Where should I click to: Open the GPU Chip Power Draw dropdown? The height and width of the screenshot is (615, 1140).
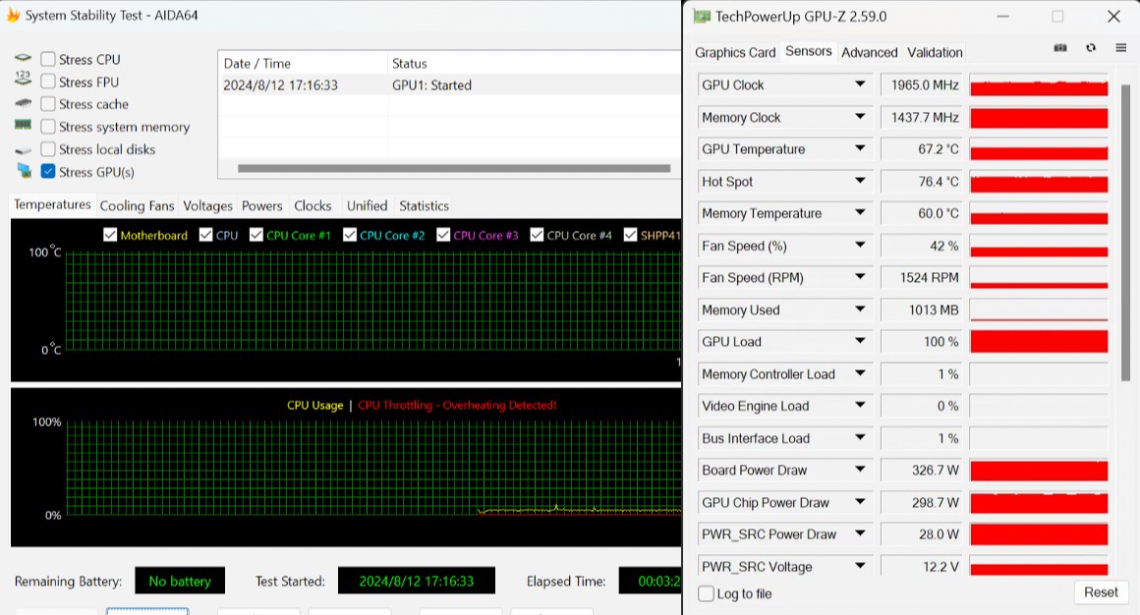tap(860, 502)
